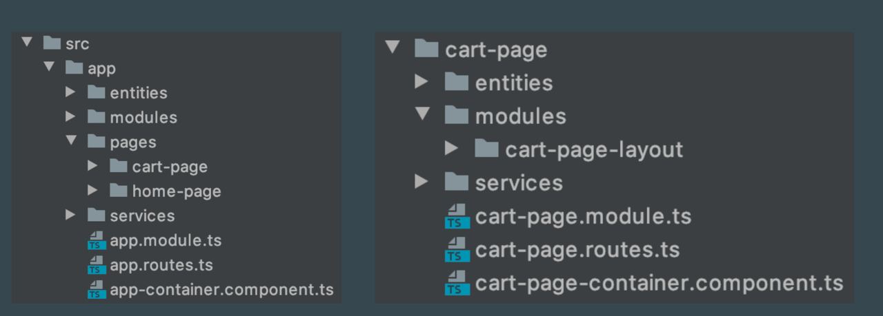The width and height of the screenshot is (883, 316).
Task: Click the TypeScript icon of cart-page.routes.ts
Action: pos(457,249)
